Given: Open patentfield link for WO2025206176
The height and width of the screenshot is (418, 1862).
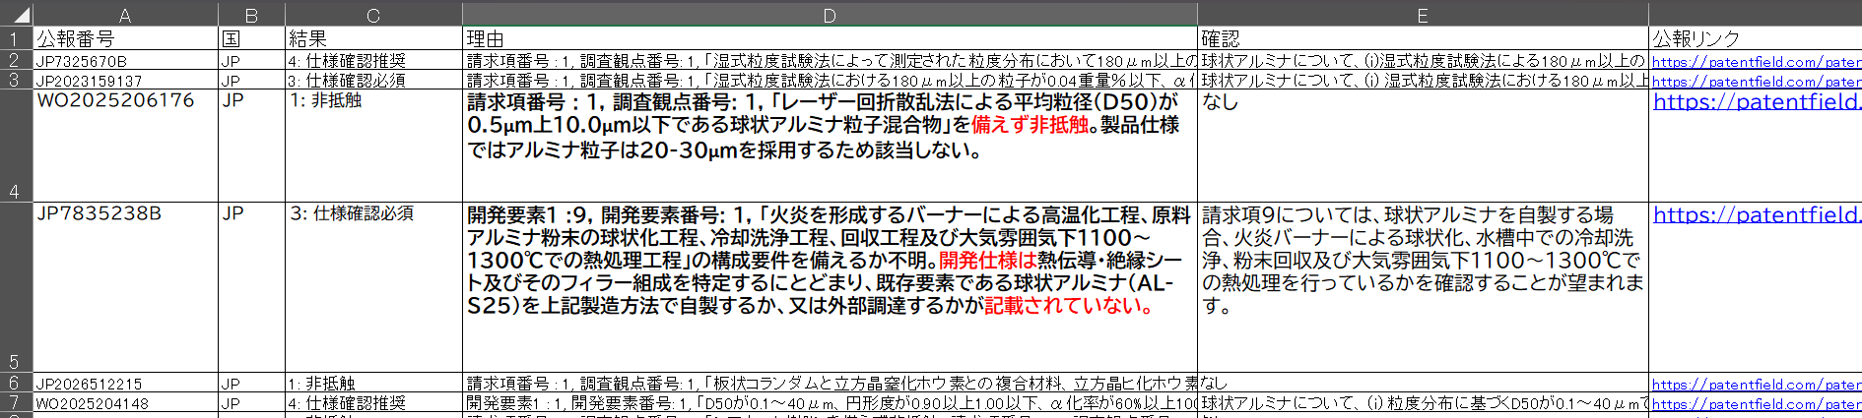Looking at the screenshot, I should tap(1757, 101).
